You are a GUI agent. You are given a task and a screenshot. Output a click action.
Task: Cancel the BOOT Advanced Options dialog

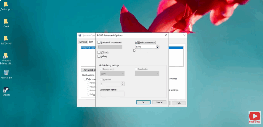159,102
